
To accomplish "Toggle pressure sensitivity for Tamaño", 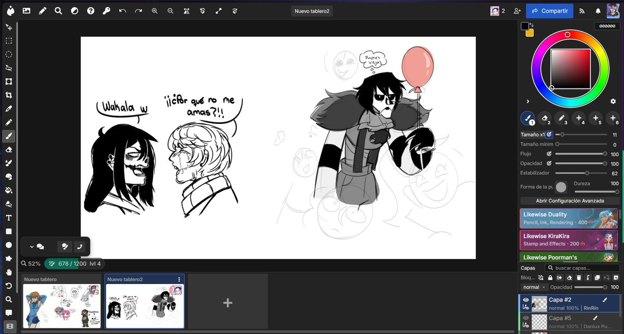I will (x=549, y=134).
